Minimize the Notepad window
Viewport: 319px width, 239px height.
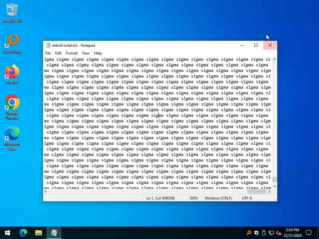pos(242,45)
